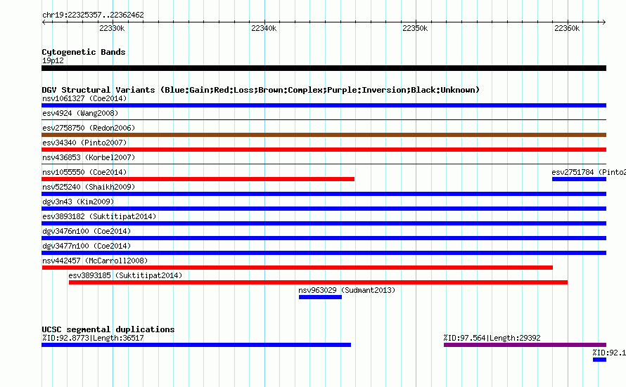Click the esv3893185 (Suktitipat2014) label
This screenshot has height=387, width=626.
125,275
